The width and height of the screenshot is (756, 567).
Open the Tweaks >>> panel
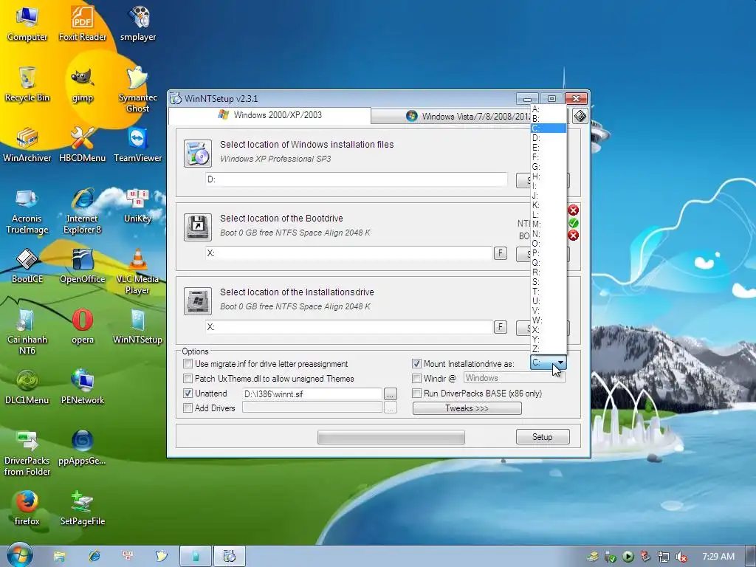coord(467,408)
